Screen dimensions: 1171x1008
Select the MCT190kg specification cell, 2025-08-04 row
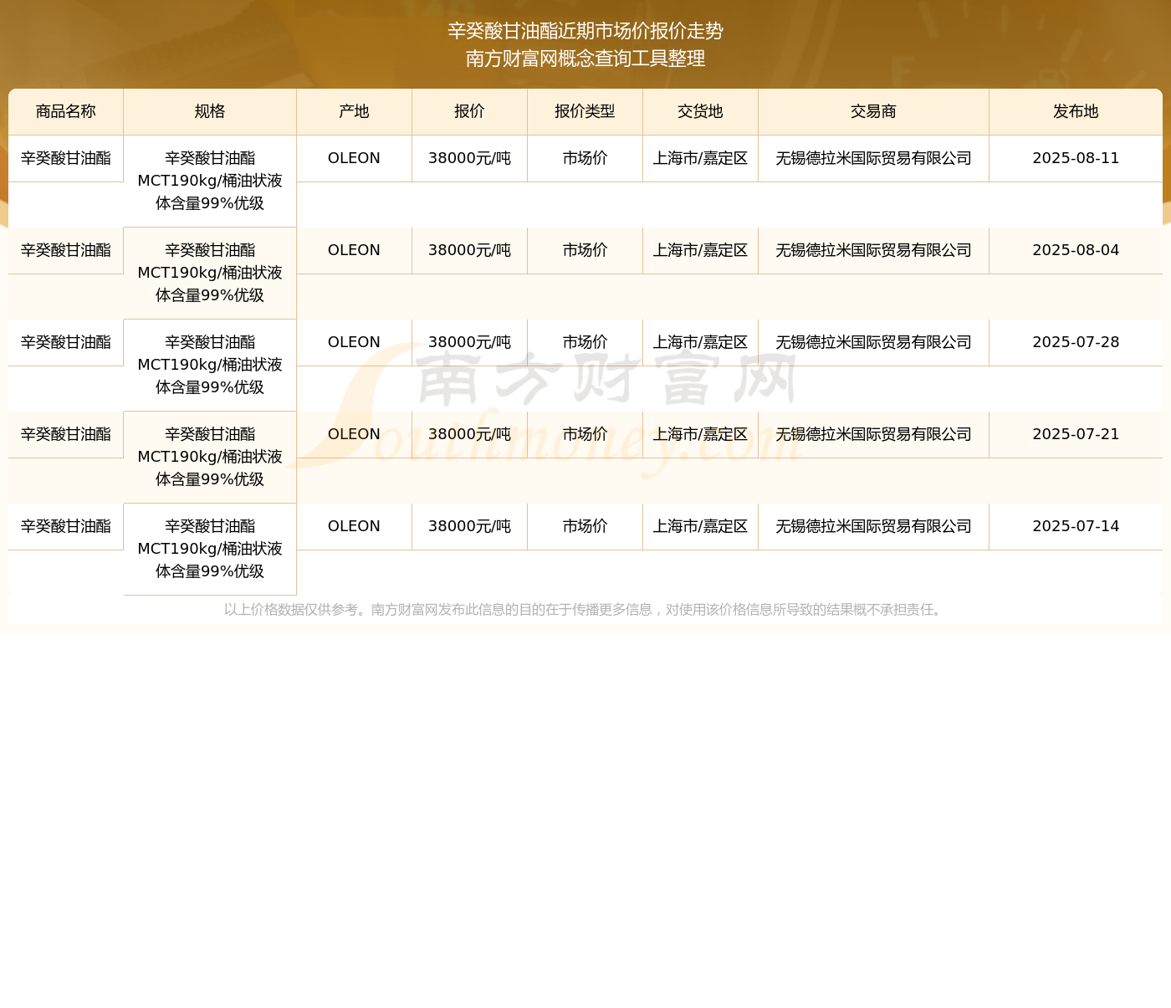(x=210, y=273)
